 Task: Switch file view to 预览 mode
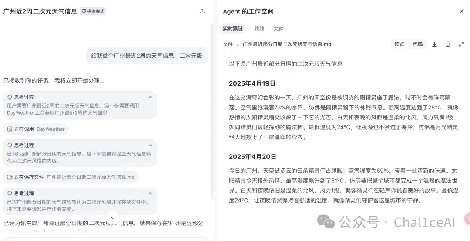click(399, 44)
